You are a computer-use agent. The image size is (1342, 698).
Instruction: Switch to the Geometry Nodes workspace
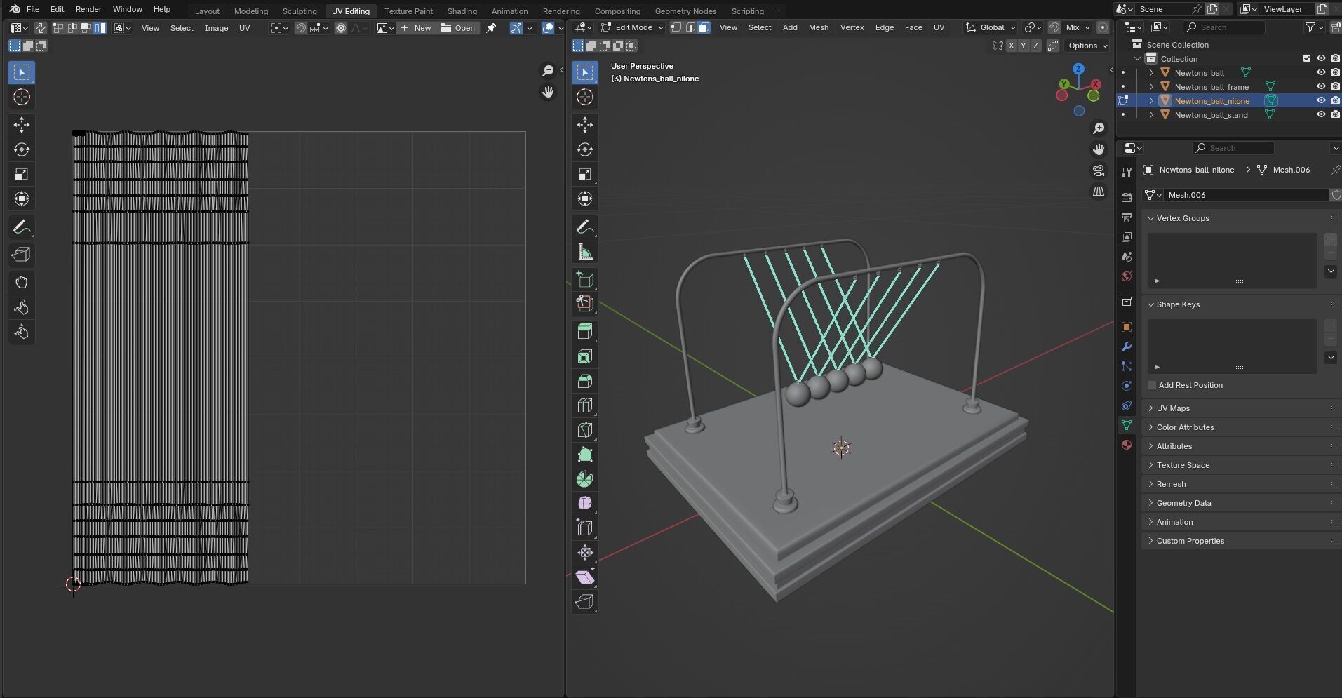tap(685, 11)
